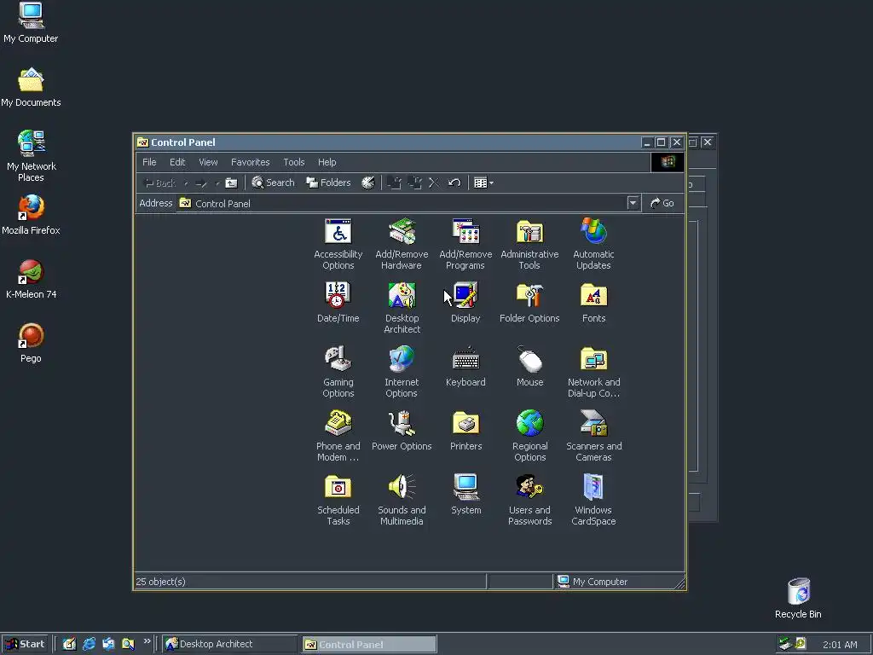Click the Undo toolbar icon
Viewport: 873px width, 655px height.
pyautogui.click(x=454, y=183)
